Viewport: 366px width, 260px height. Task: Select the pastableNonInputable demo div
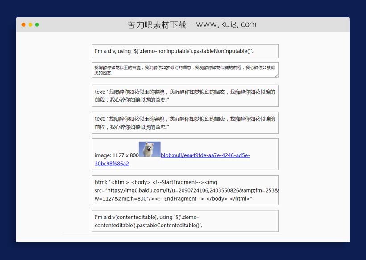184,51
